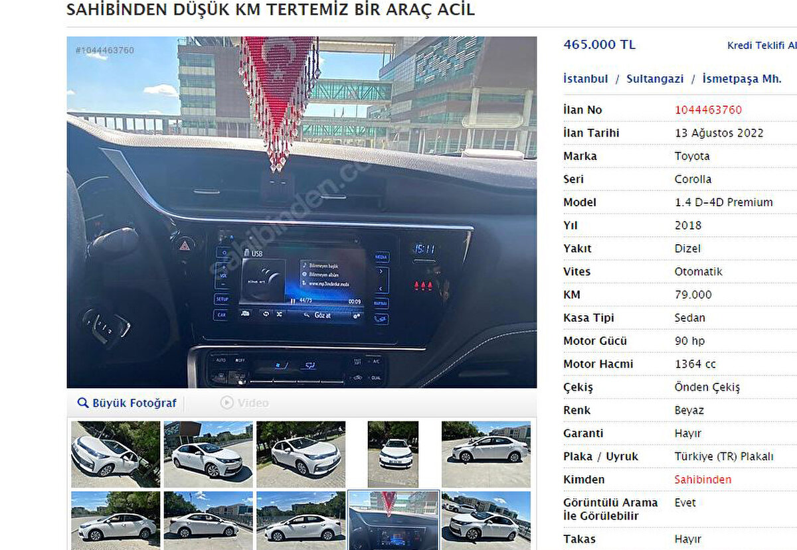Open the İstanbul location link
797x550 pixels.
click(x=585, y=78)
